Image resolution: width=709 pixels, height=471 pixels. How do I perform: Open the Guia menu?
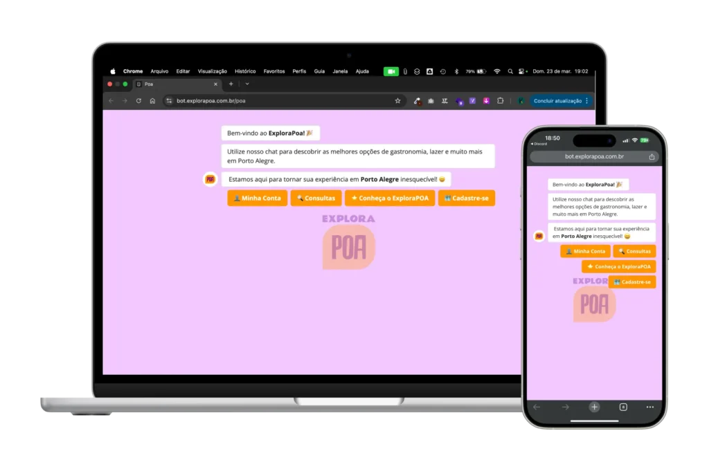(x=319, y=71)
